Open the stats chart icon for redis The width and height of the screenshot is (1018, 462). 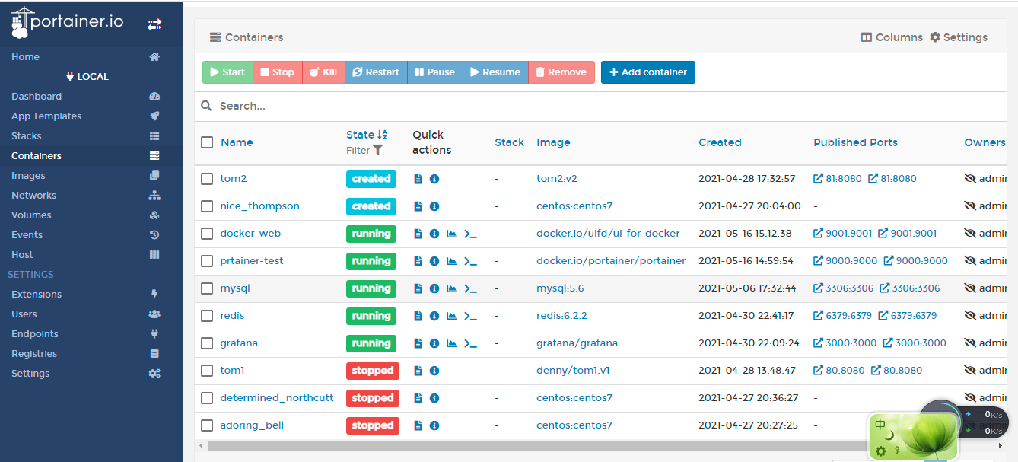pos(452,316)
